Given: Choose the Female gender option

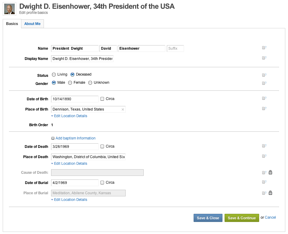Looking at the screenshot, I should (x=70, y=83).
